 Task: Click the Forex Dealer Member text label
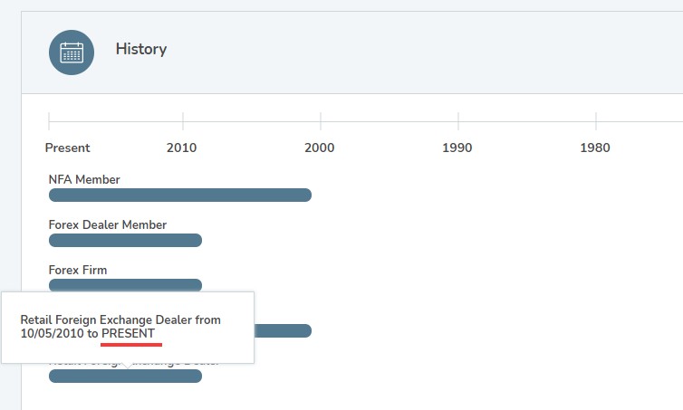pos(108,224)
